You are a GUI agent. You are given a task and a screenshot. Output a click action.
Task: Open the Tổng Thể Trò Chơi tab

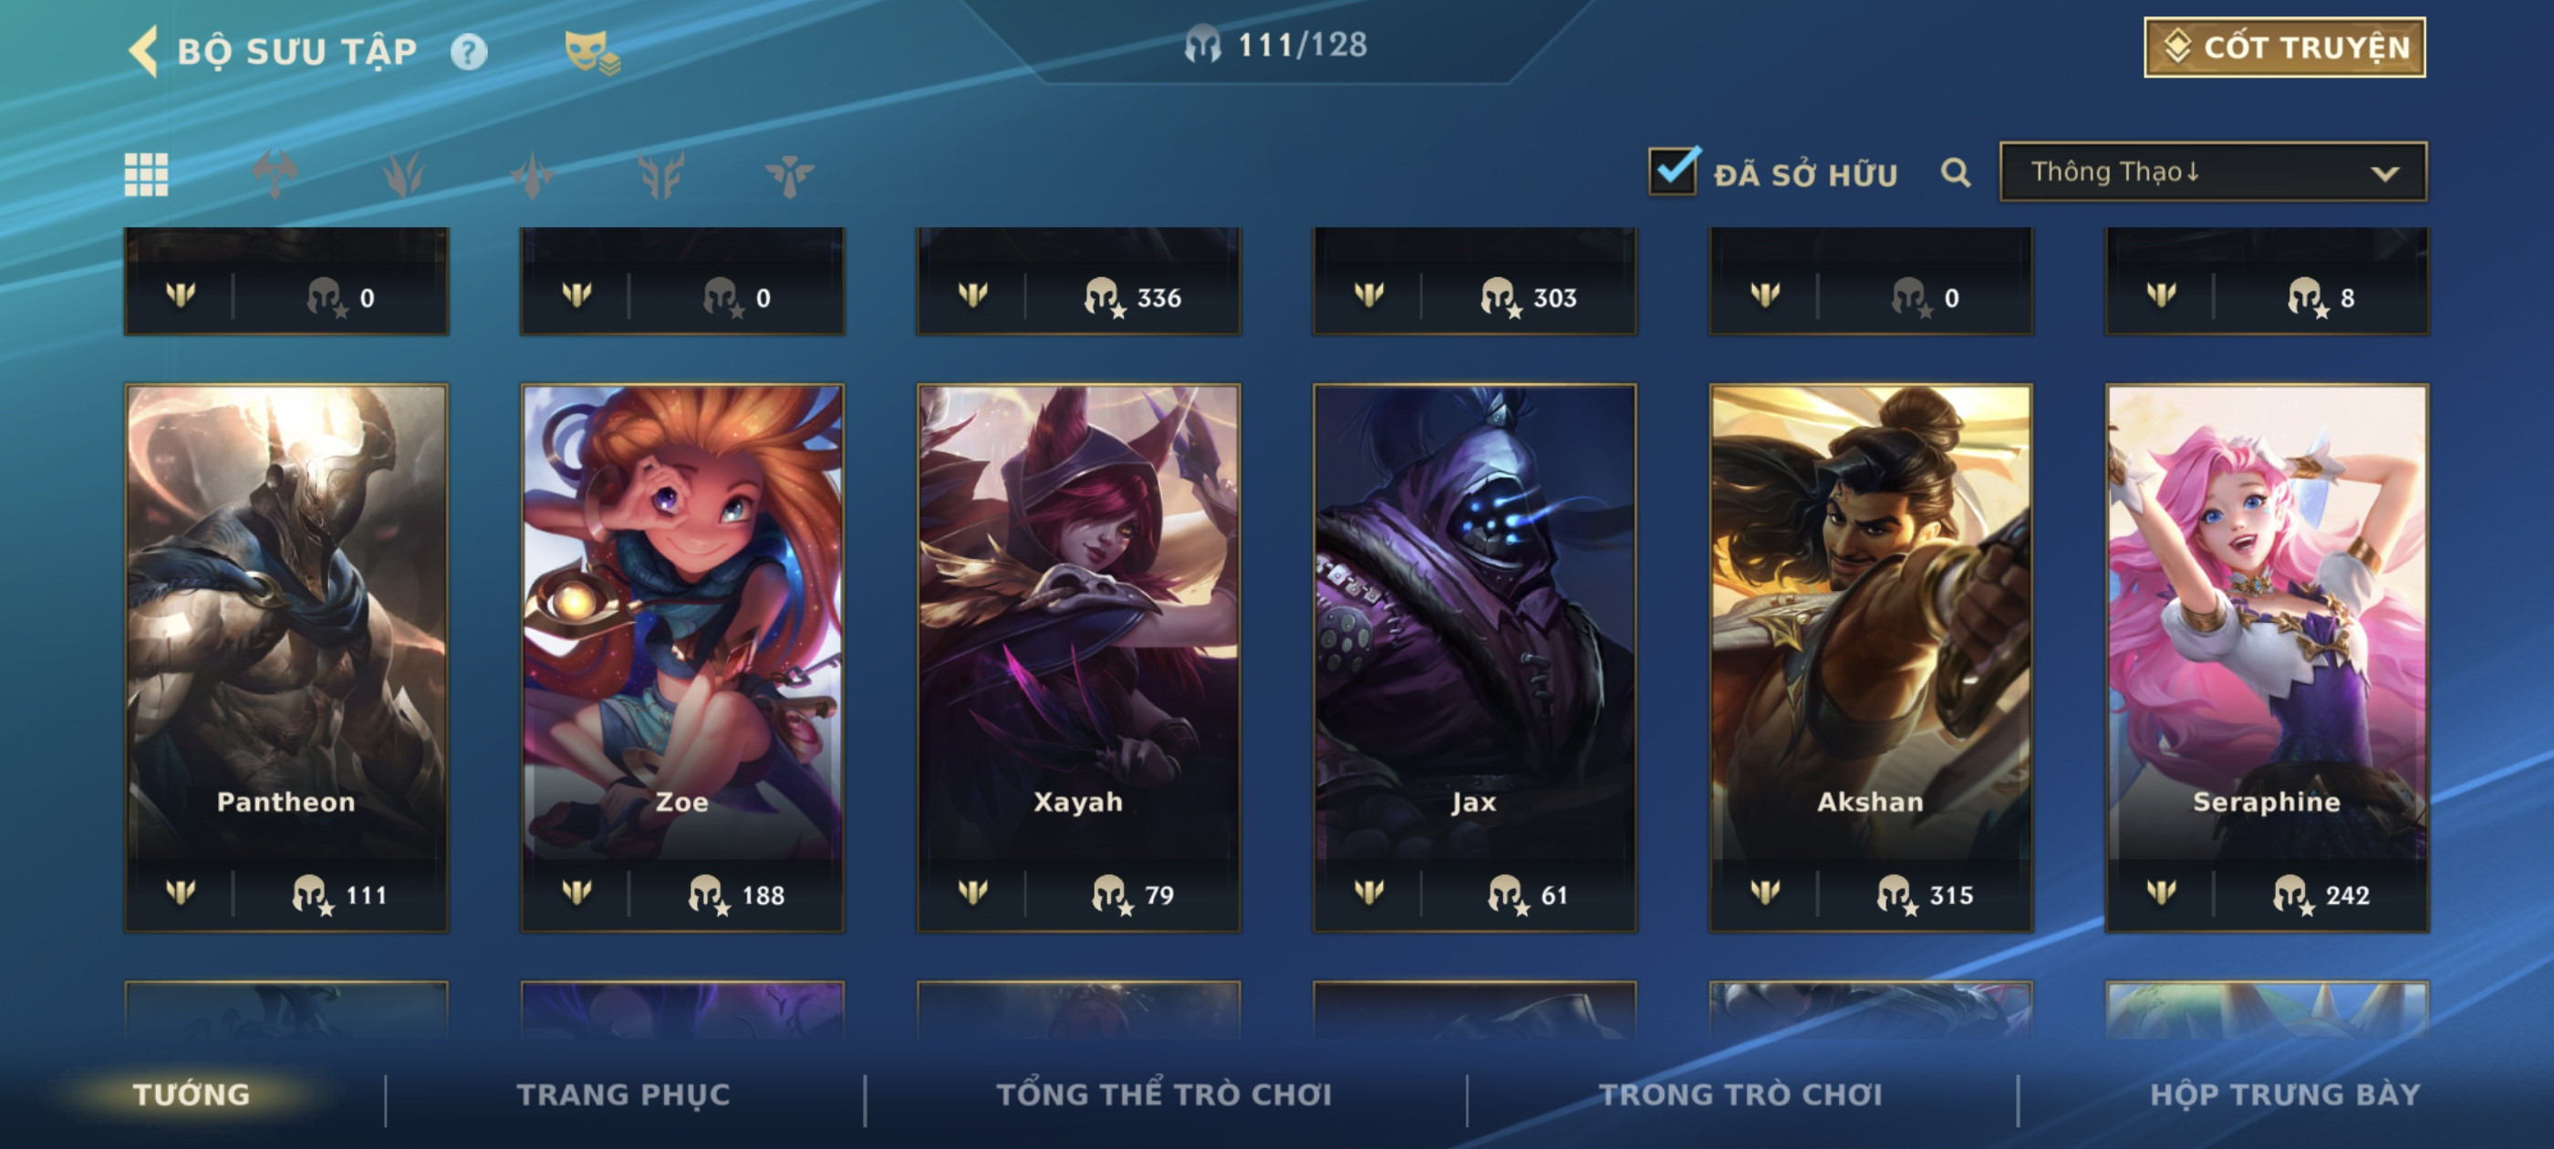(x=1164, y=1093)
